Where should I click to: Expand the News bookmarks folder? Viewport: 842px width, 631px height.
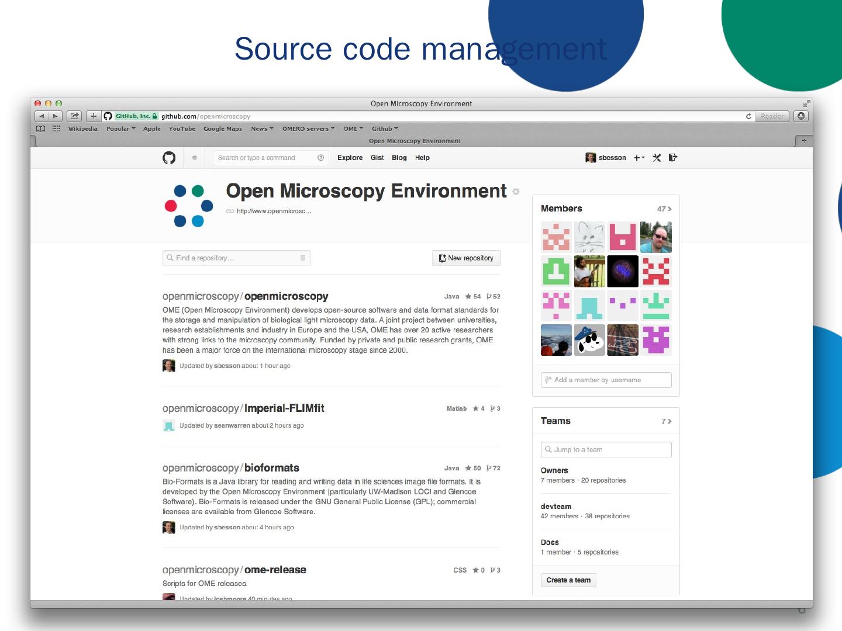pos(262,129)
